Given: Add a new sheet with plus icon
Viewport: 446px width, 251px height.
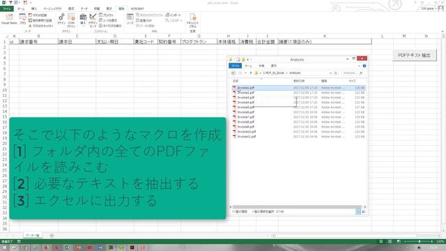Looking at the screenshot, I should [52, 236].
